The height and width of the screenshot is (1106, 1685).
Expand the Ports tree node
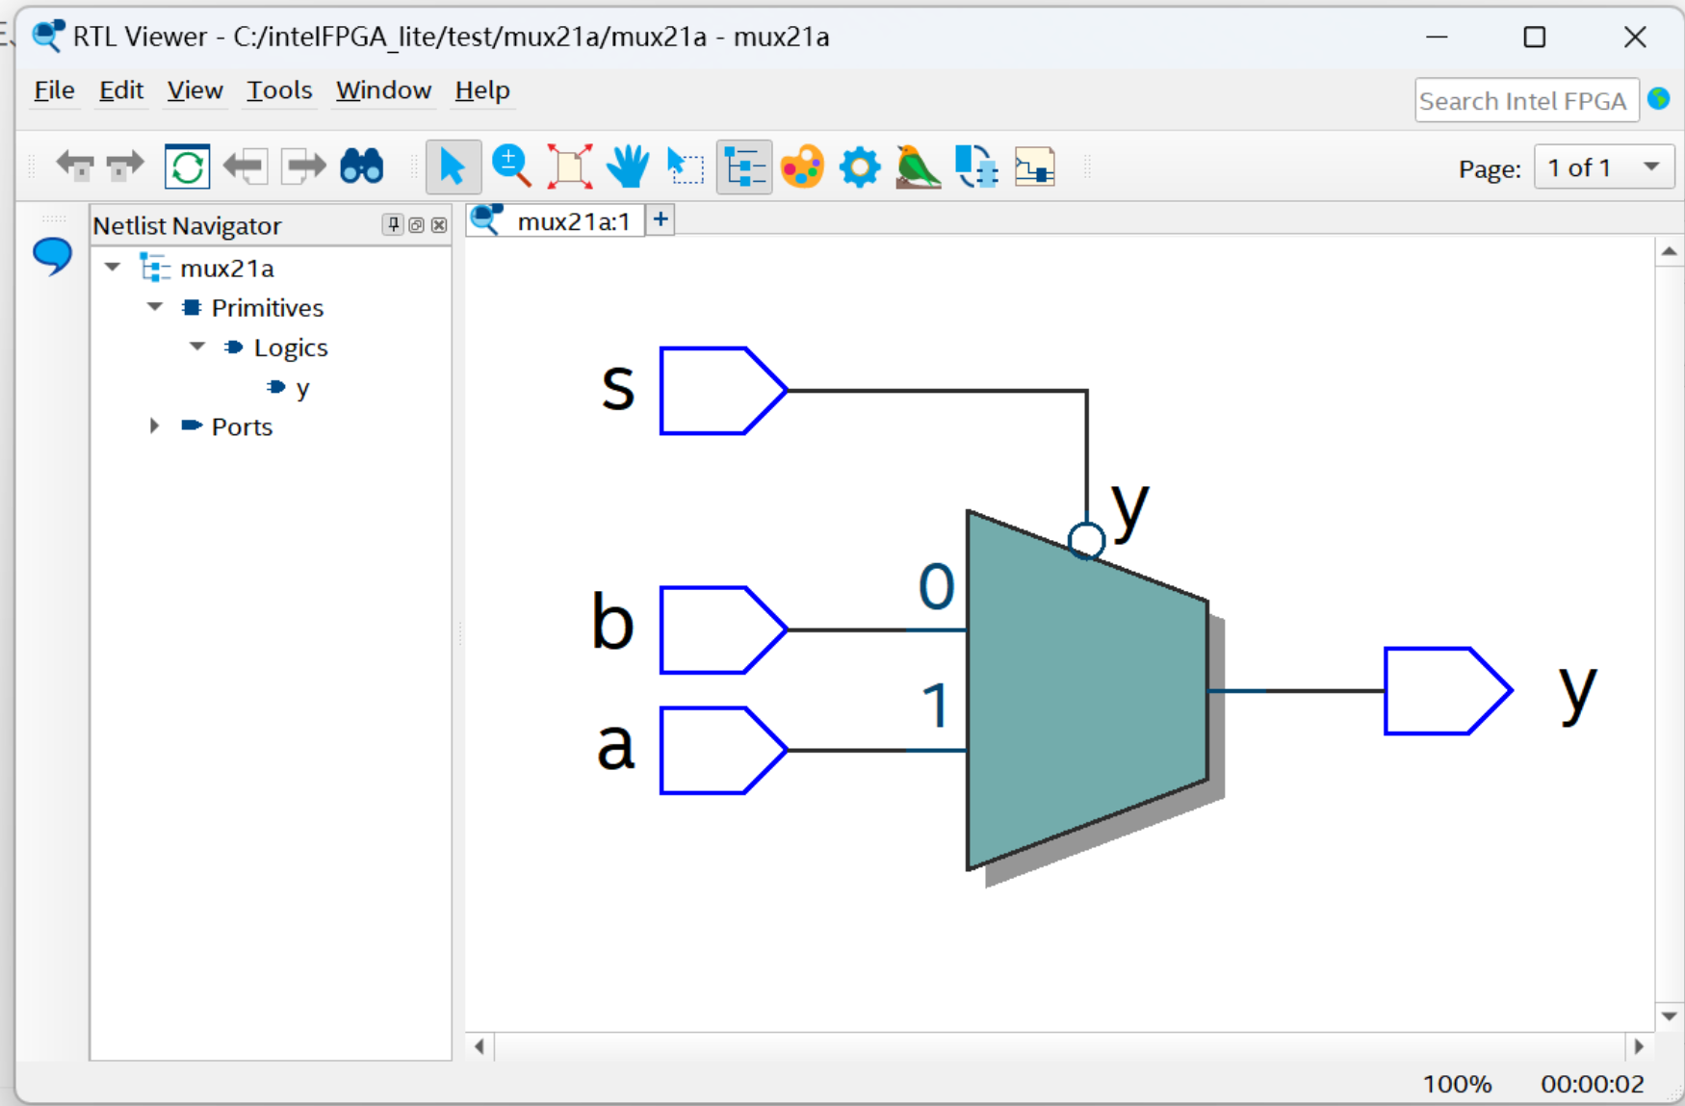[154, 425]
